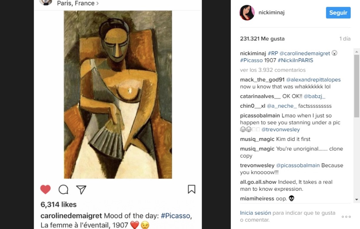Click the speech bubble comment icon
This screenshot has height=229, width=360.
click(63, 190)
